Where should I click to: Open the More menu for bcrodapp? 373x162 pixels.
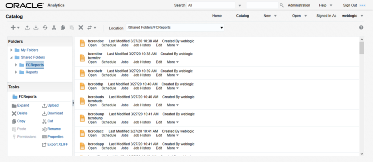(173, 148)
